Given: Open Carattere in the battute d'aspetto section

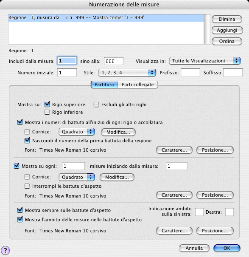Looking at the screenshot, I should click(x=174, y=231).
